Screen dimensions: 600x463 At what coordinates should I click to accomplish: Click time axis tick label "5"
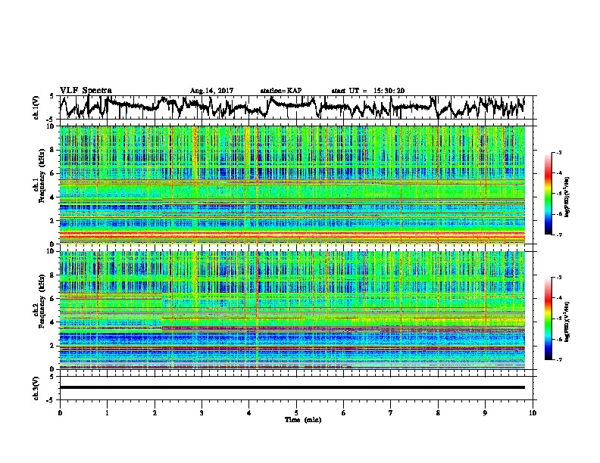296,413
